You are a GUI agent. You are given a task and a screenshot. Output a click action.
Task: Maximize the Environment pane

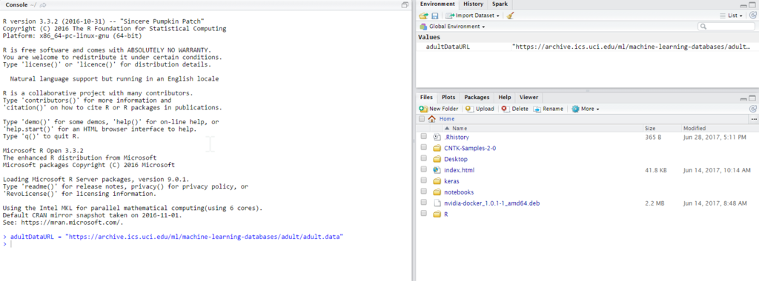tap(752, 4)
